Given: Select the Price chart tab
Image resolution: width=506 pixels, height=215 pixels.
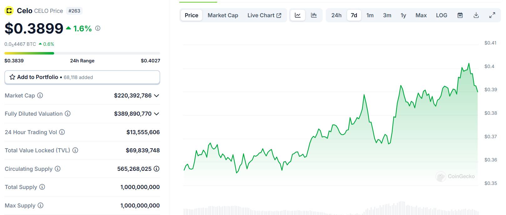Looking at the screenshot, I should (x=192, y=15).
